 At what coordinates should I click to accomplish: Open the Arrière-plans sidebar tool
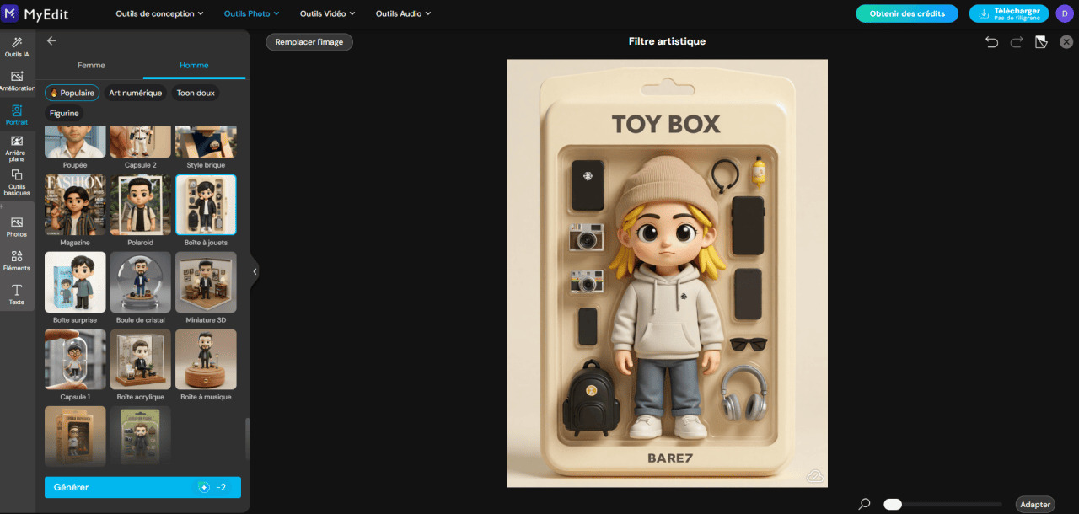click(x=17, y=148)
